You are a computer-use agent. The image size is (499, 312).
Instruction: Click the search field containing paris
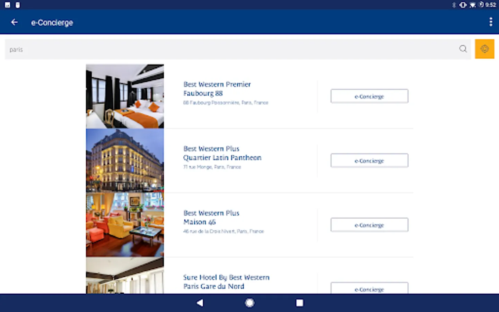coord(238,49)
